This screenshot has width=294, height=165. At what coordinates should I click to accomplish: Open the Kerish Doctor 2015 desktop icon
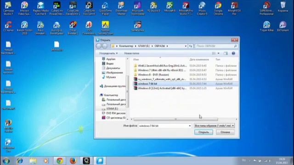pyautogui.click(x=24, y=27)
